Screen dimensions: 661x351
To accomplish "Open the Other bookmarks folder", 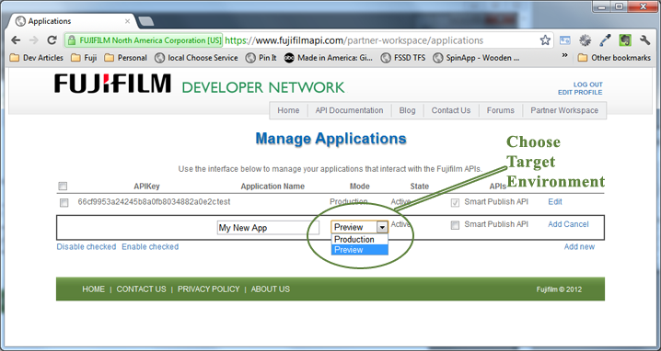I will pos(615,58).
